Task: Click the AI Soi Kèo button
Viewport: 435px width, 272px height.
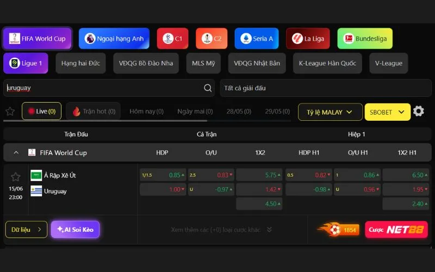Action: [x=75, y=230]
